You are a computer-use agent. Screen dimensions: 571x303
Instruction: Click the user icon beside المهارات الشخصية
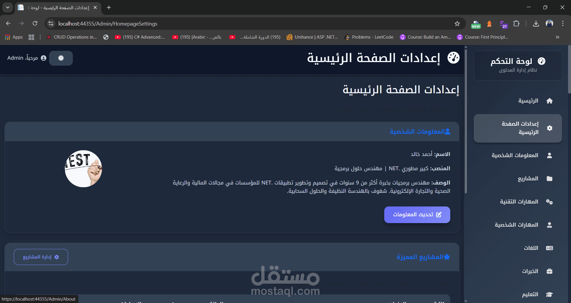[x=549, y=225]
